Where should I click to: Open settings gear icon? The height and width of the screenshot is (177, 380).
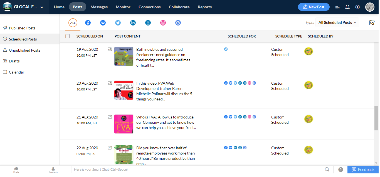[x=357, y=7]
